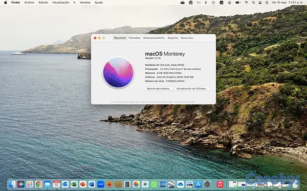Launch Microsoft PowerPoint from the Dock
307x191 pixels.
pyautogui.click(x=83, y=184)
